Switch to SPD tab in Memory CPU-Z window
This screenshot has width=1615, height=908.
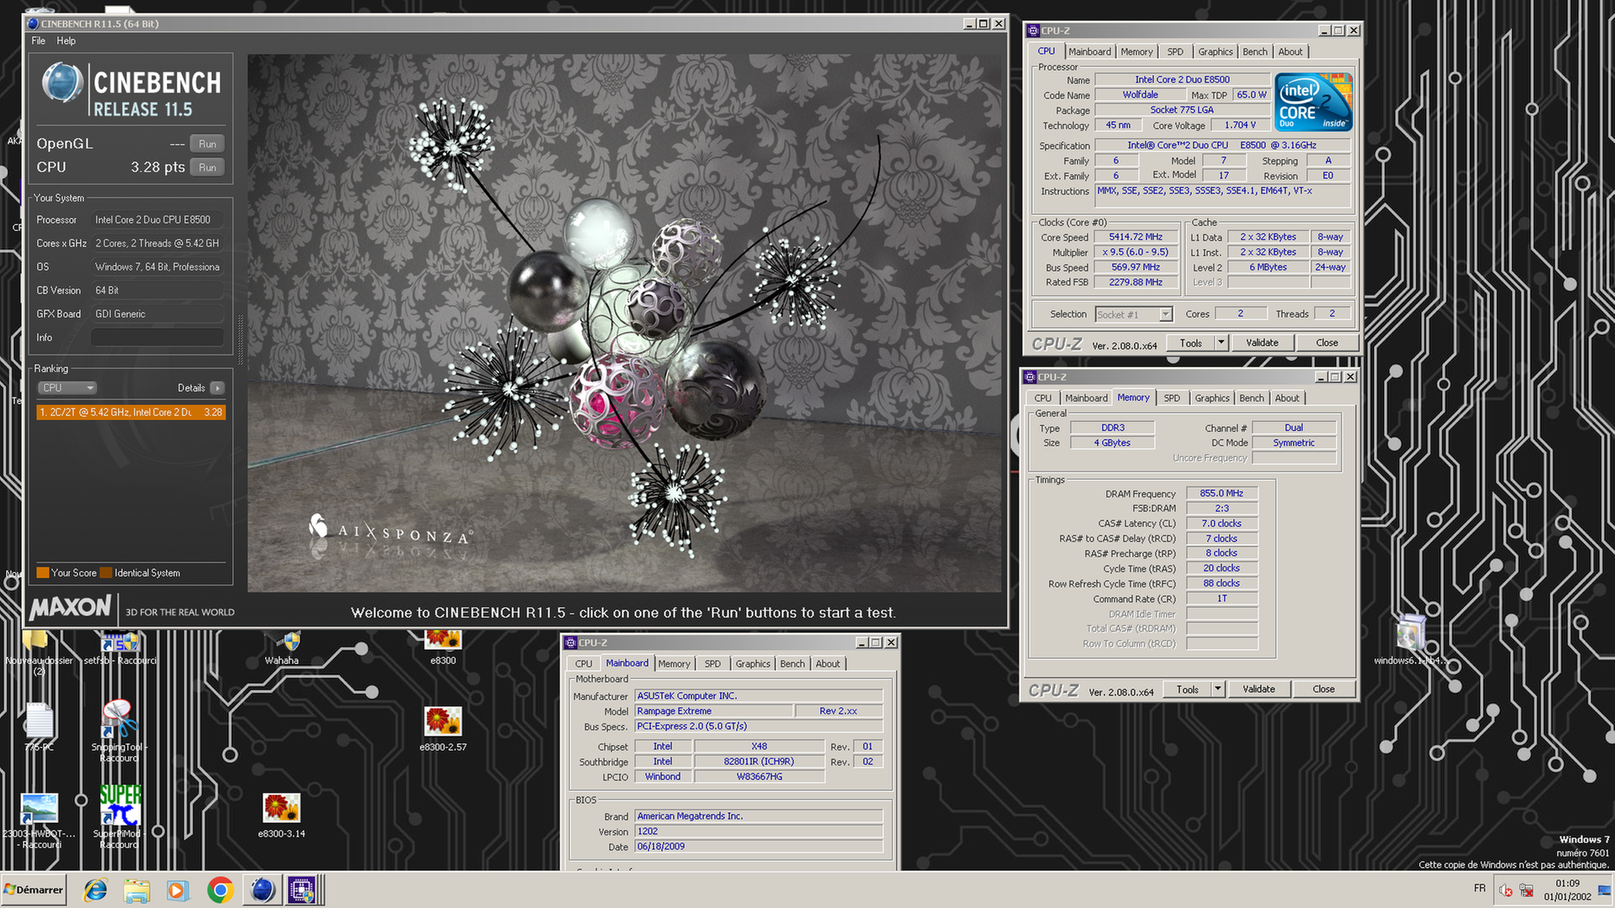click(1172, 398)
